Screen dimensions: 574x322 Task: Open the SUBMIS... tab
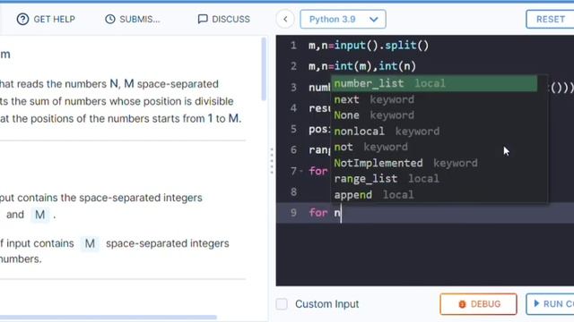(x=133, y=19)
